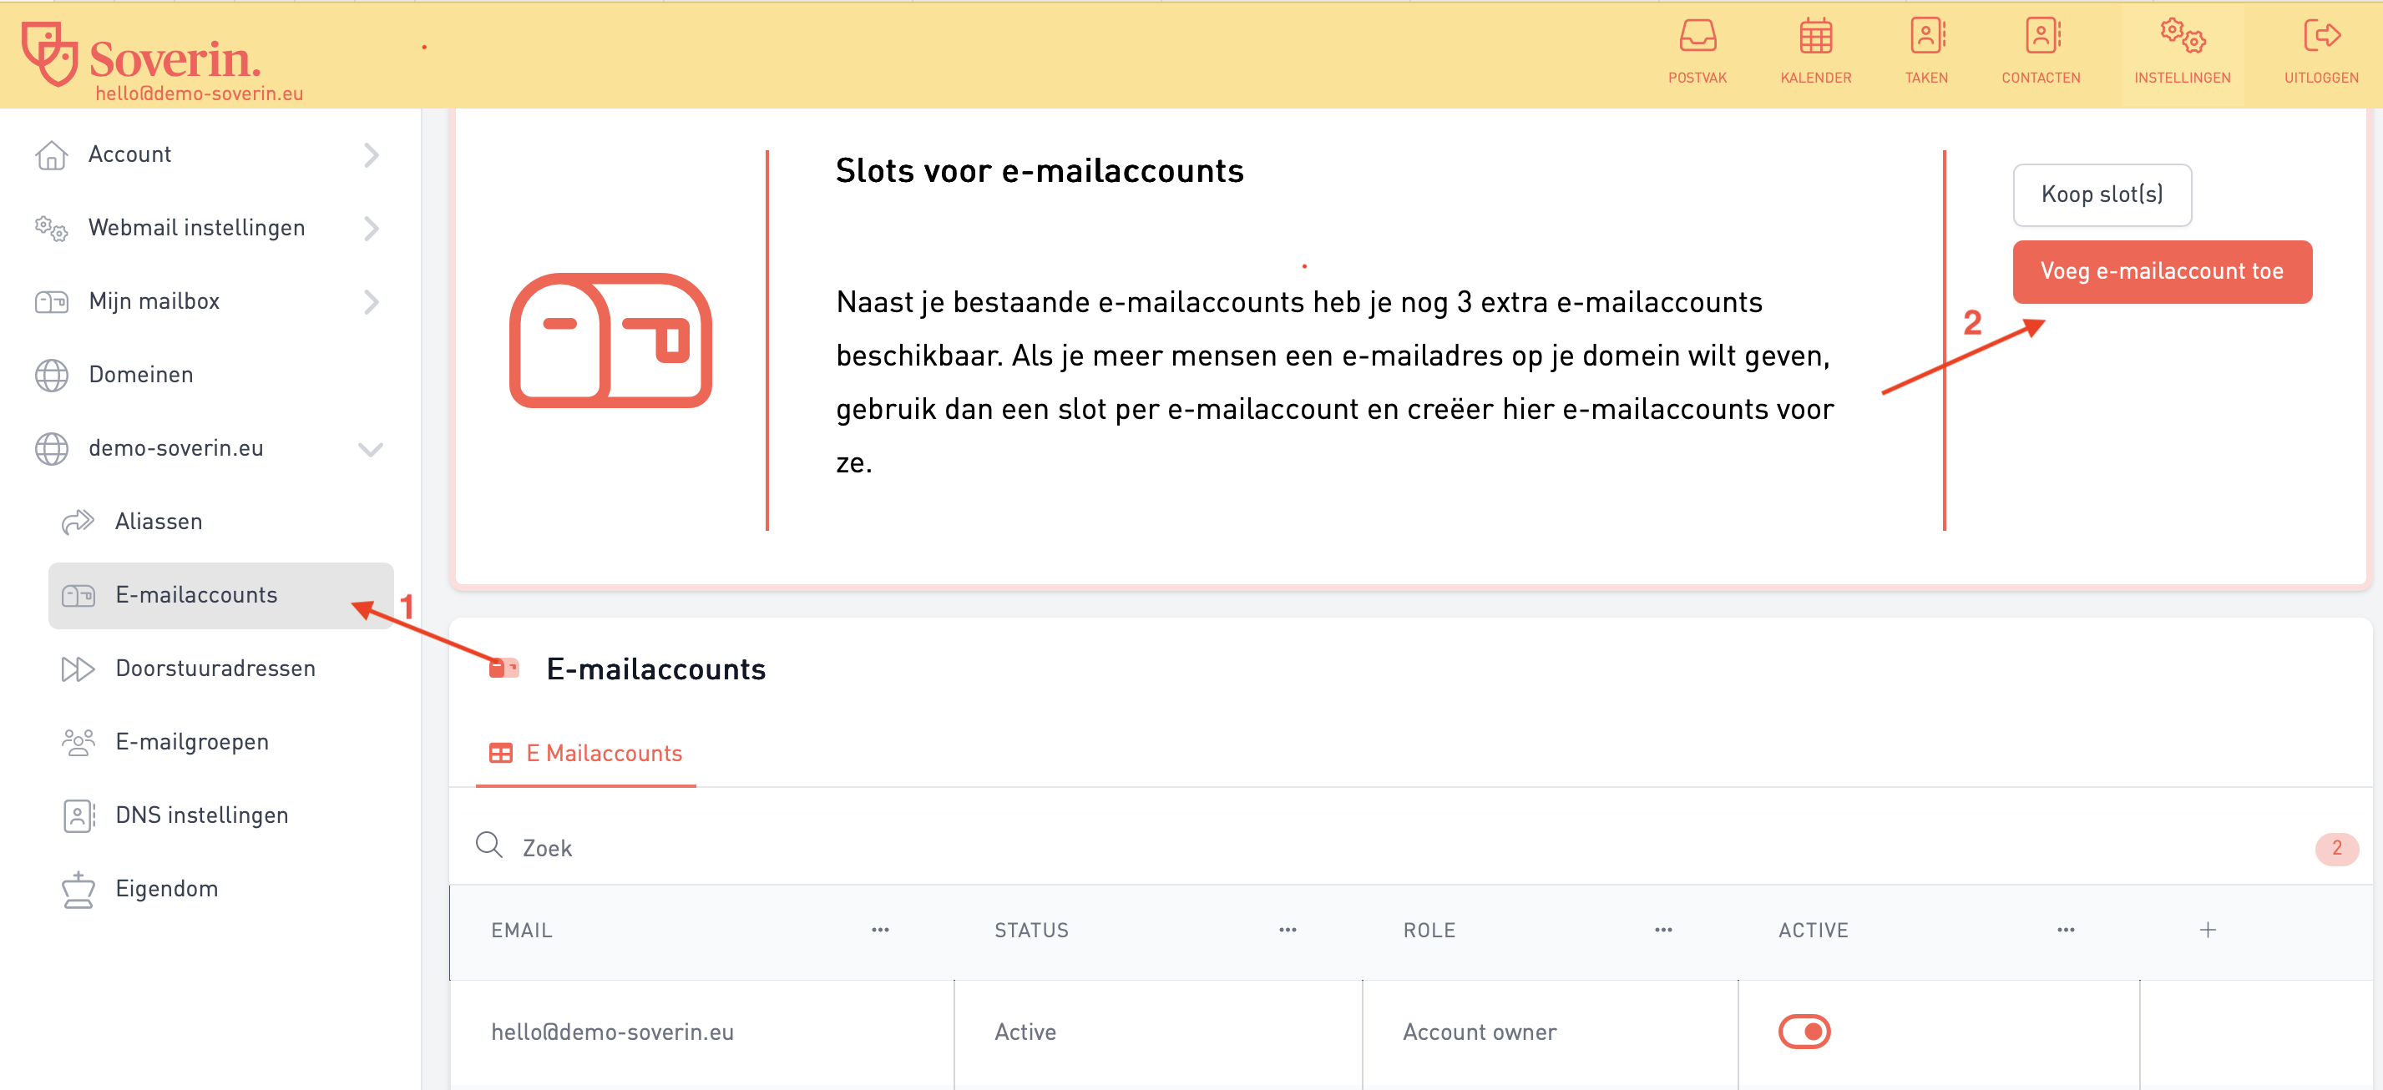2383x1090 pixels.
Task: Click the Soverin shield logo
Action: click(50, 53)
